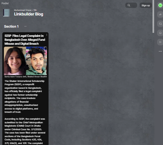Open the post photo of two people

pos(25,61)
